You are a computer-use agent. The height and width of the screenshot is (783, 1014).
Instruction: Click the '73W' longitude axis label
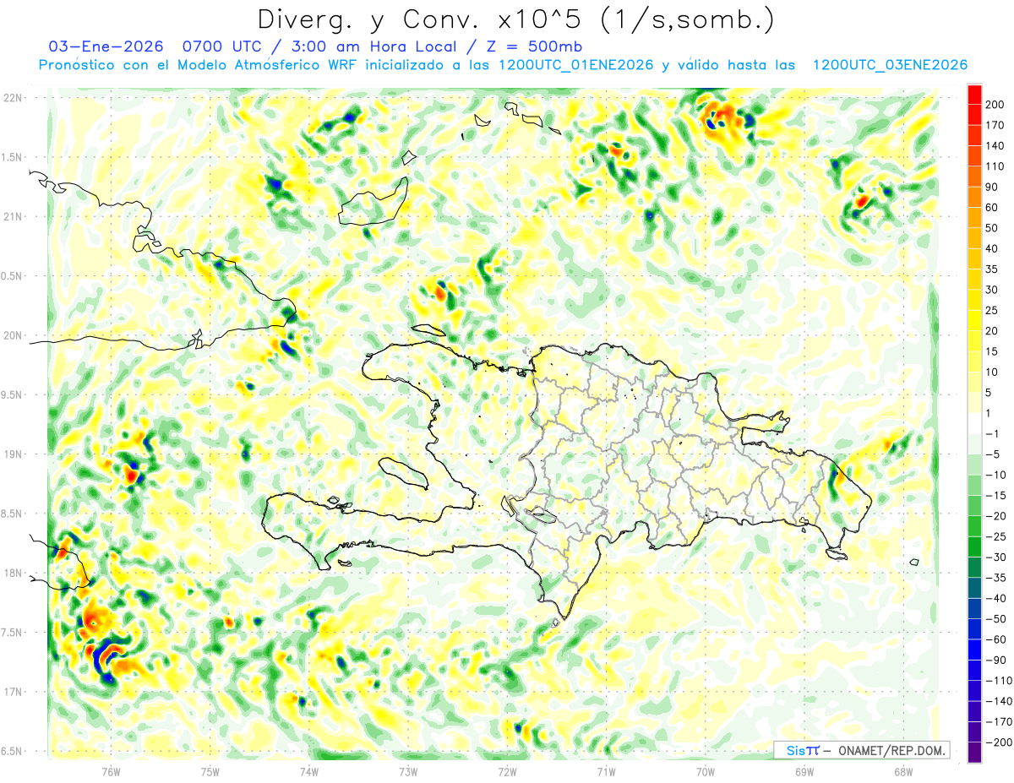(408, 772)
